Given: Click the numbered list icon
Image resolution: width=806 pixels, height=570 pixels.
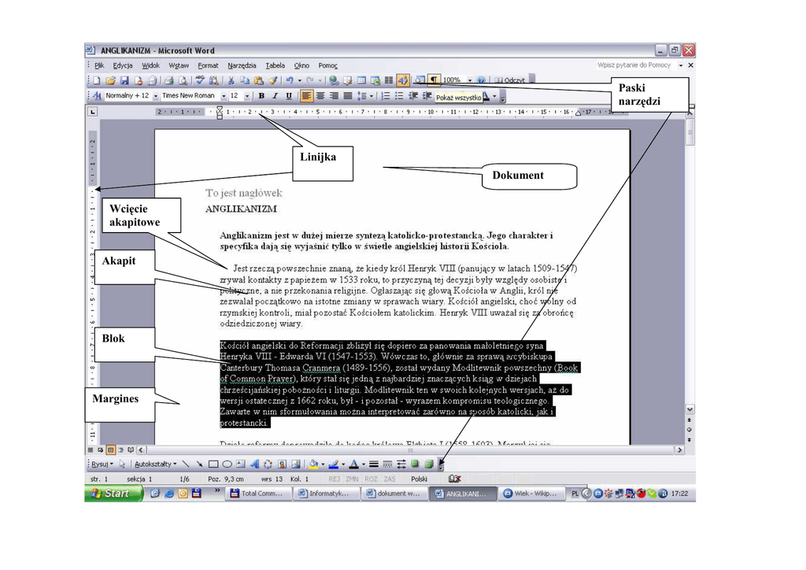Looking at the screenshot, I should [x=386, y=96].
